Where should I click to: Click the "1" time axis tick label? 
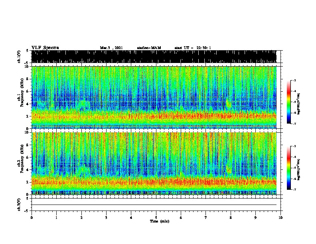56,218
